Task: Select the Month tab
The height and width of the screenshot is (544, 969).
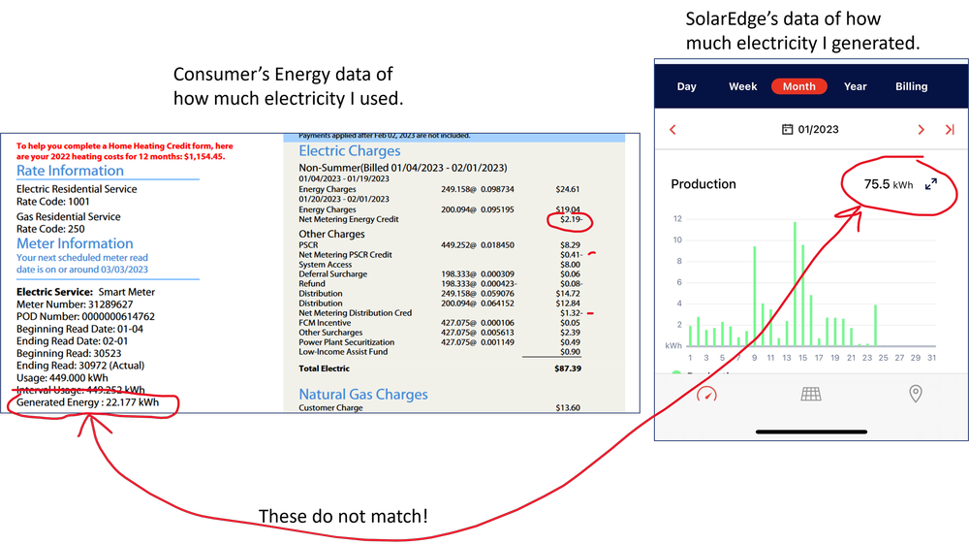Action: [799, 86]
